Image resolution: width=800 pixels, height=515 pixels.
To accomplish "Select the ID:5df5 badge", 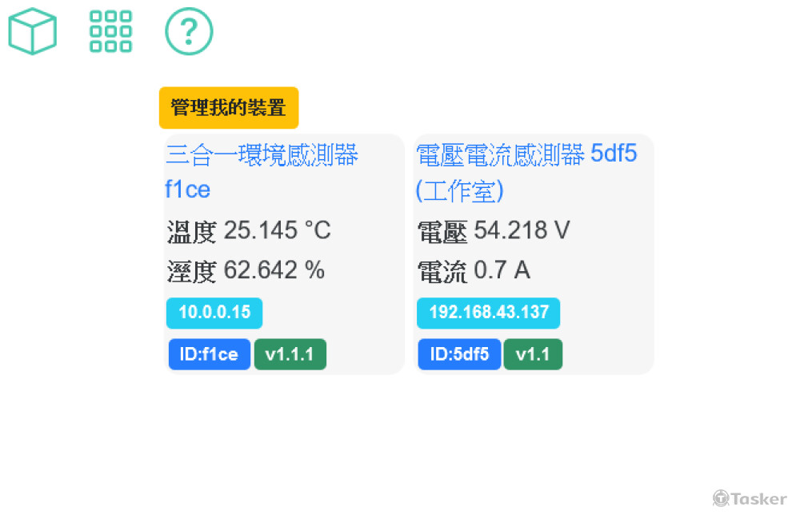I will pos(459,354).
